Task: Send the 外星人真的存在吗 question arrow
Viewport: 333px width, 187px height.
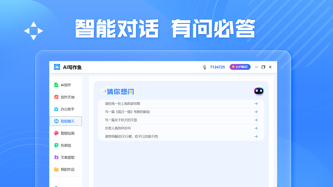Action: [256, 128]
